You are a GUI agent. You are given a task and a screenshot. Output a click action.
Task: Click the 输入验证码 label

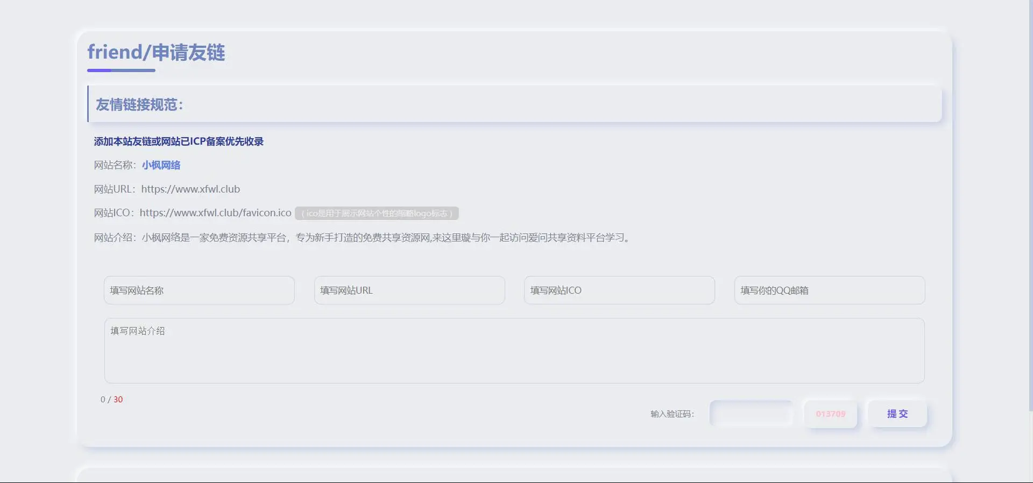(672, 414)
